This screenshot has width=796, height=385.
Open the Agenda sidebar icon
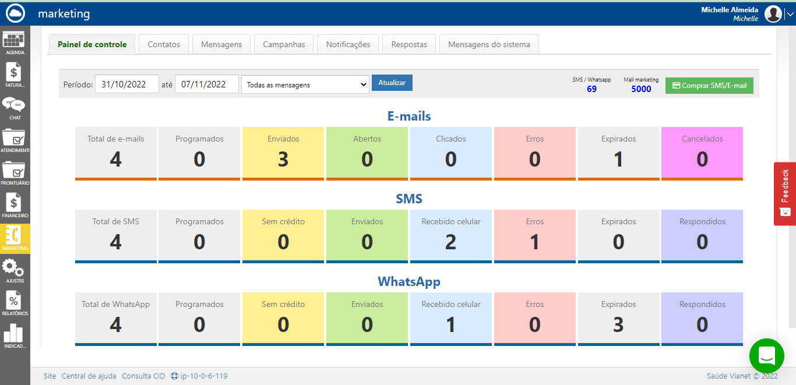coord(15,43)
